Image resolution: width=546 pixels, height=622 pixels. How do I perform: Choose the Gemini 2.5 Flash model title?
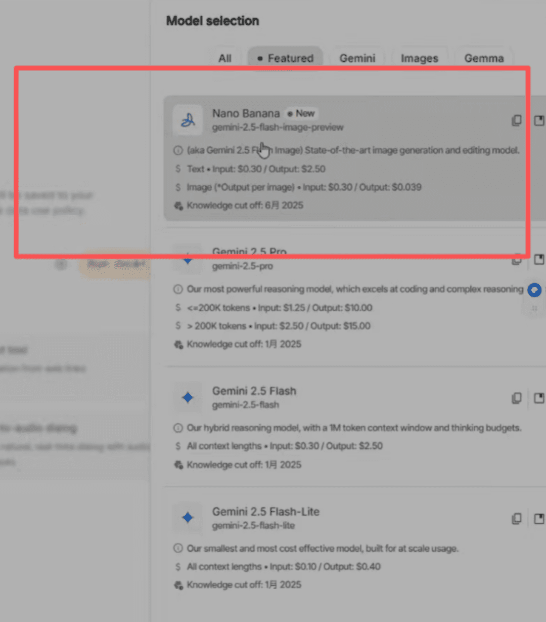pyautogui.click(x=254, y=391)
